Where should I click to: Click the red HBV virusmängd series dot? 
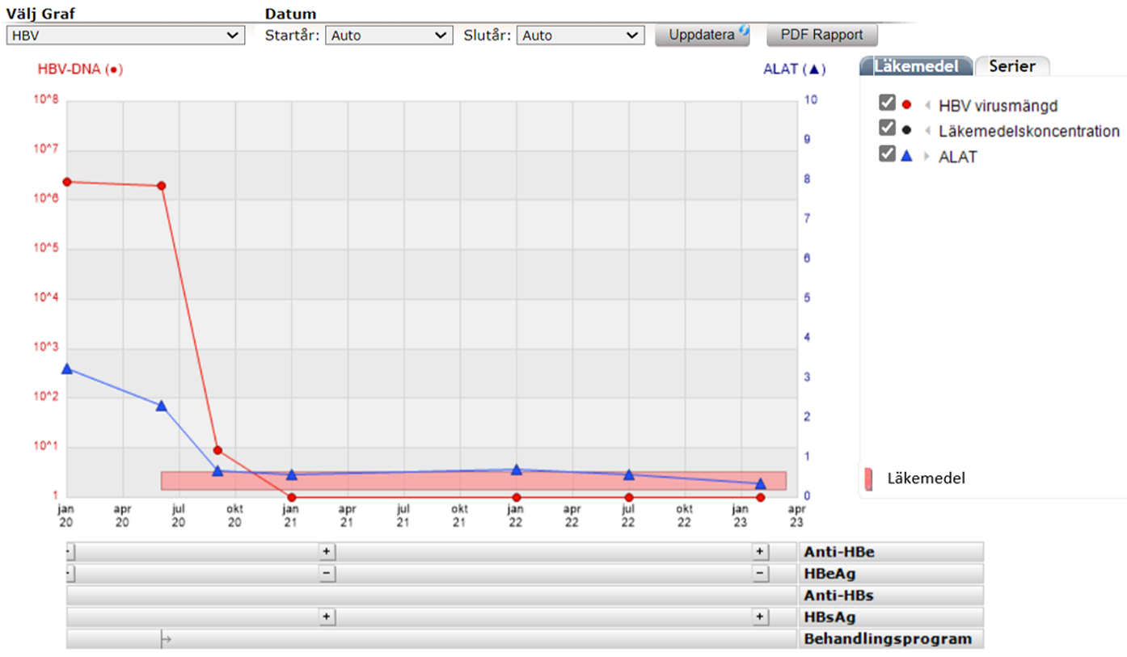(x=906, y=105)
